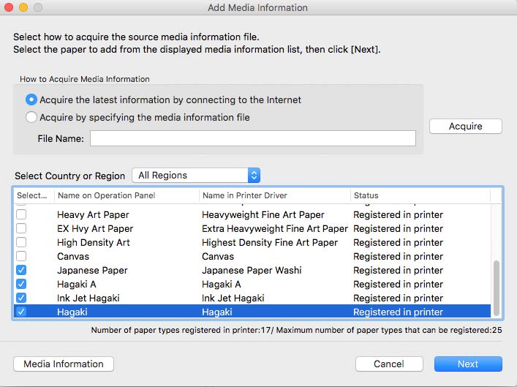Select 'Heavy Art Paper' name cell
The image size is (517, 387).
pyautogui.click(x=93, y=215)
